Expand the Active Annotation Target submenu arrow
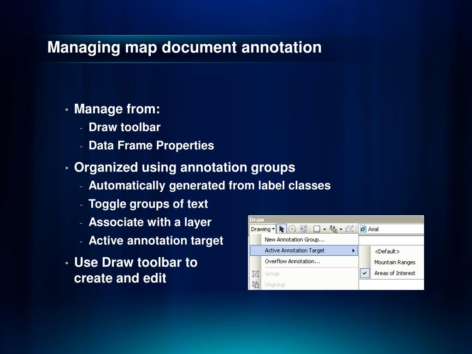472x354 pixels. [x=354, y=250]
